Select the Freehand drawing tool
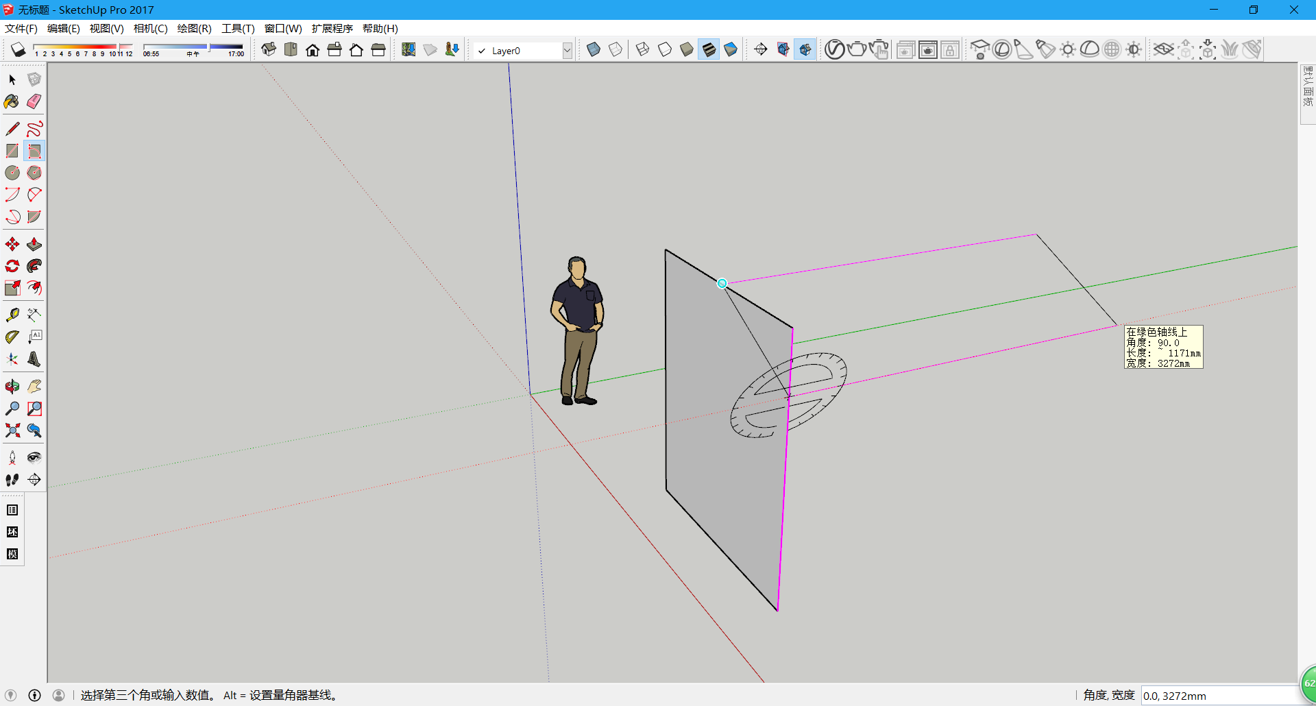Screen dimensions: 1316x706 pos(34,129)
